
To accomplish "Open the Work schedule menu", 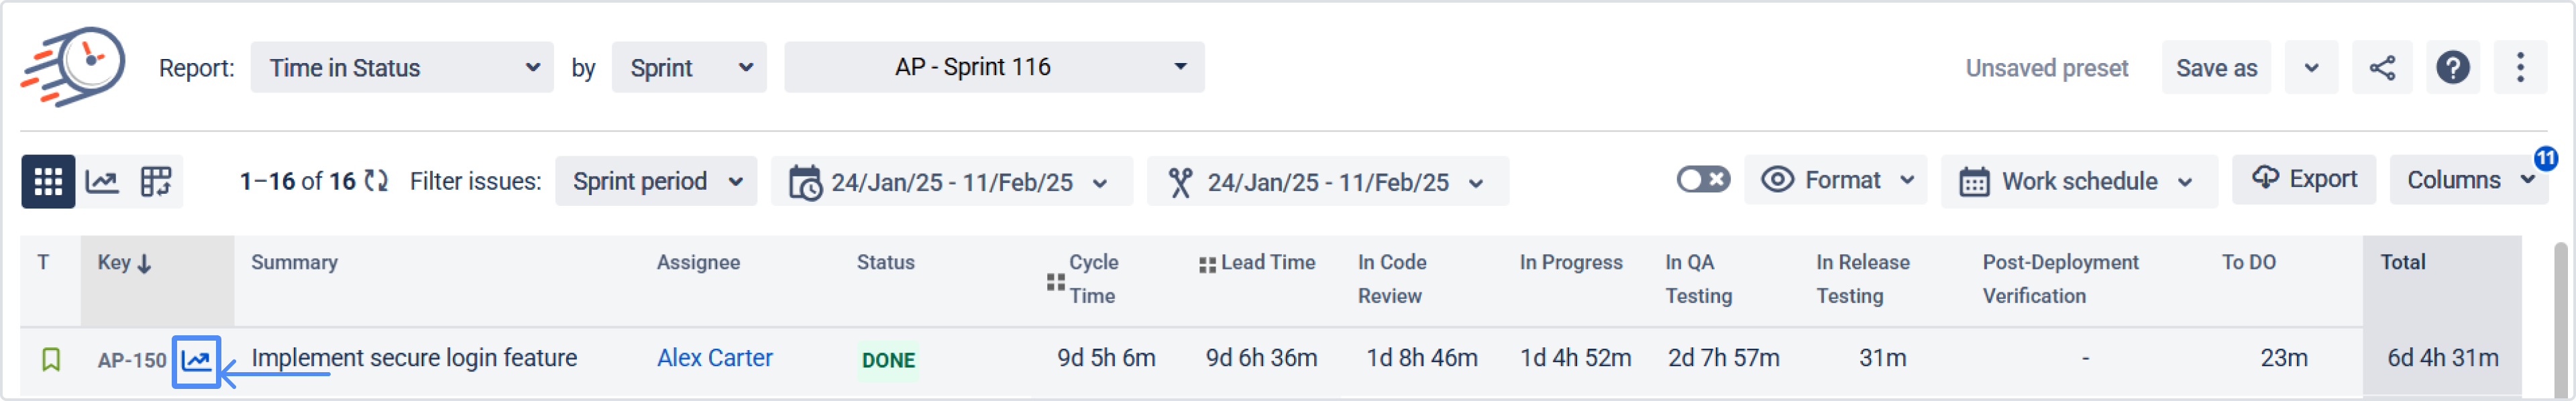I will [x=2078, y=181].
